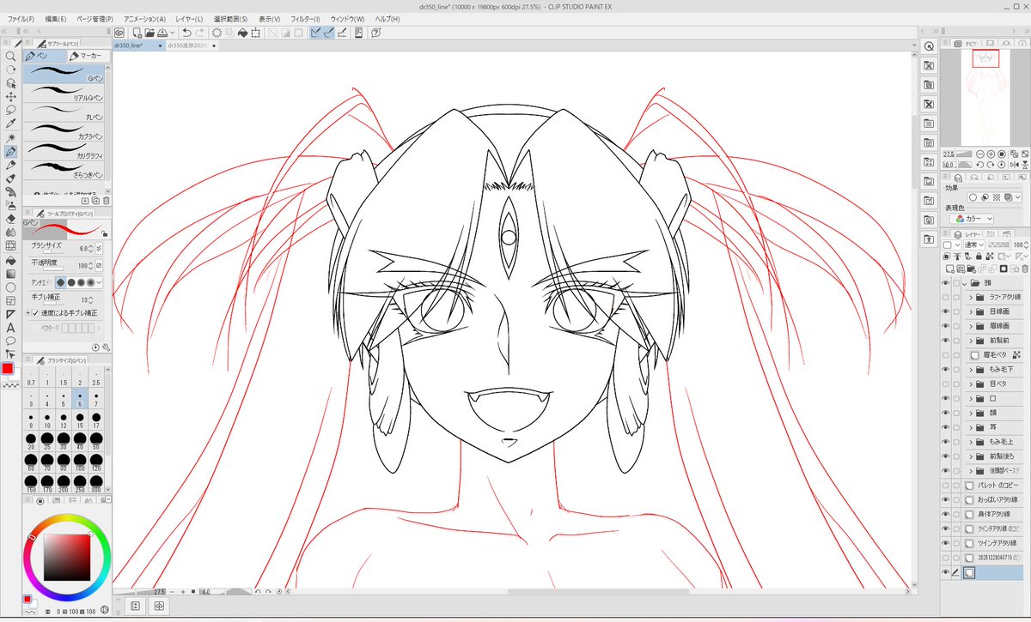
Task: Expand the 顔 layer folder
Action: (971, 412)
